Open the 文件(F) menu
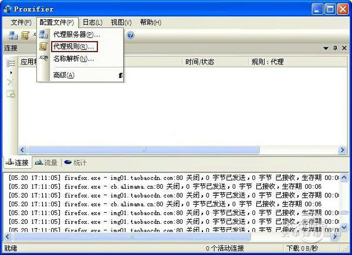Viewport: 352px width, 255px height. [x=21, y=22]
